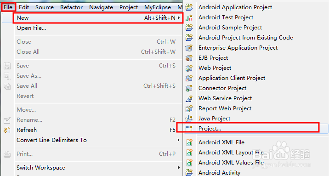Open the MyEclipse menu
This screenshot has height=176, width=329.
coord(158,7)
